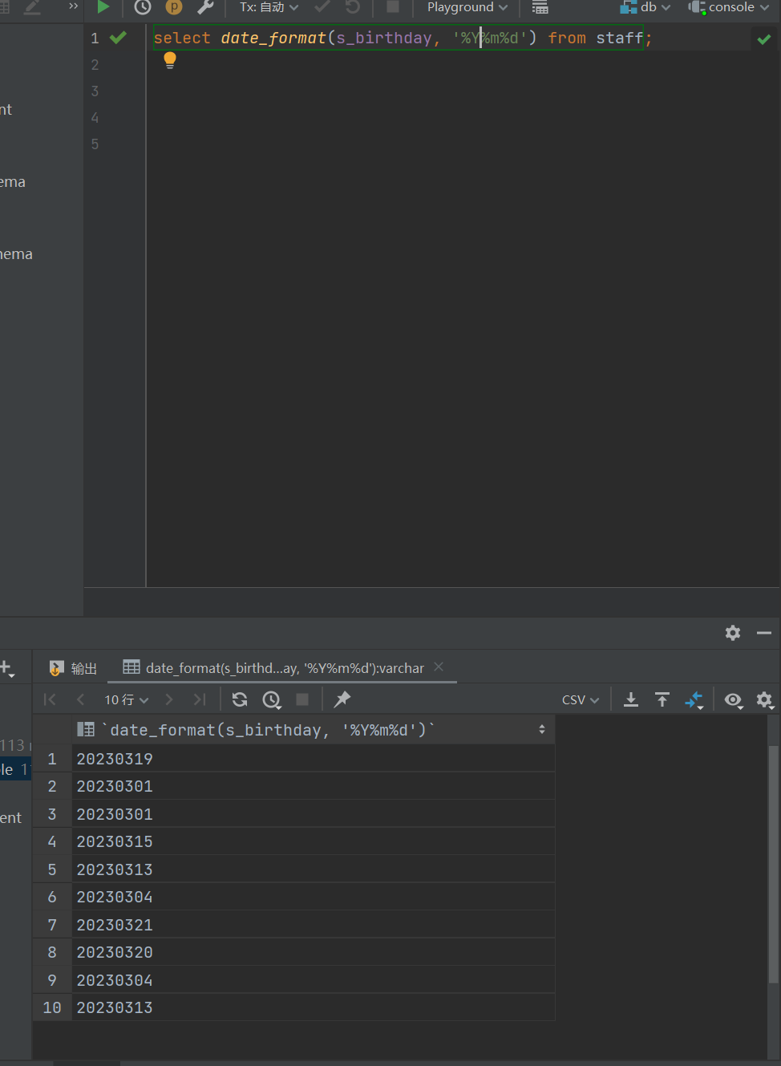Image resolution: width=781 pixels, height=1066 pixels.
Task: Open the query history clock icon
Action: tap(143, 7)
